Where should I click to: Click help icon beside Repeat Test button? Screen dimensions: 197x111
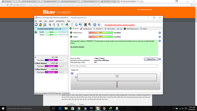[160, 59]
